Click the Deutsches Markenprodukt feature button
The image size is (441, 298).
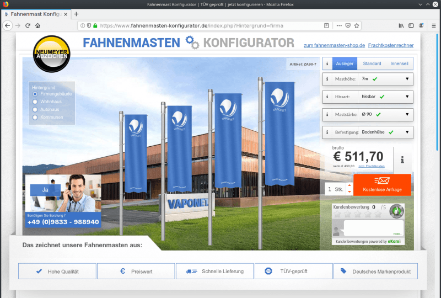(x=375, y=272)
